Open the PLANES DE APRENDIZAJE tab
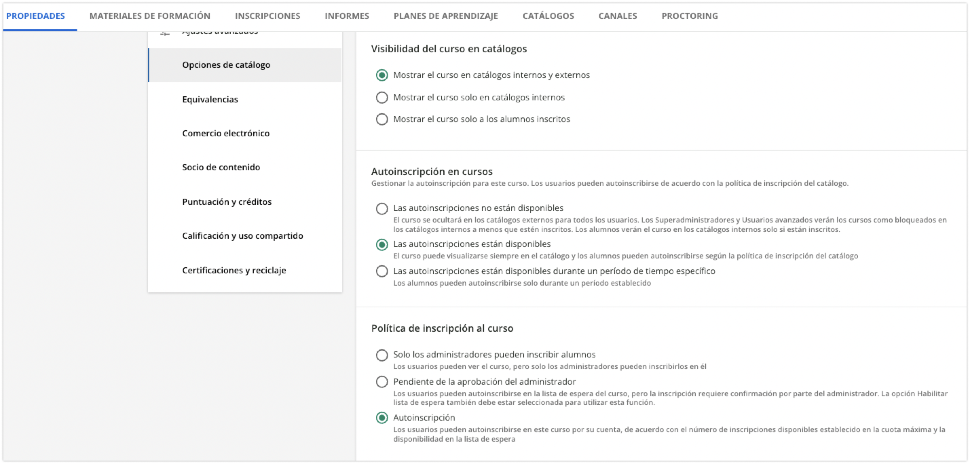Image resolution: width=970 pixels, height=464 pixels. click(x=445, y=16)
